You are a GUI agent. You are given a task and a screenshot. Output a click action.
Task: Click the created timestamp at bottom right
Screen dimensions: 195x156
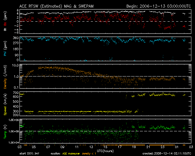pyautogui.click(x=166, y=154)
